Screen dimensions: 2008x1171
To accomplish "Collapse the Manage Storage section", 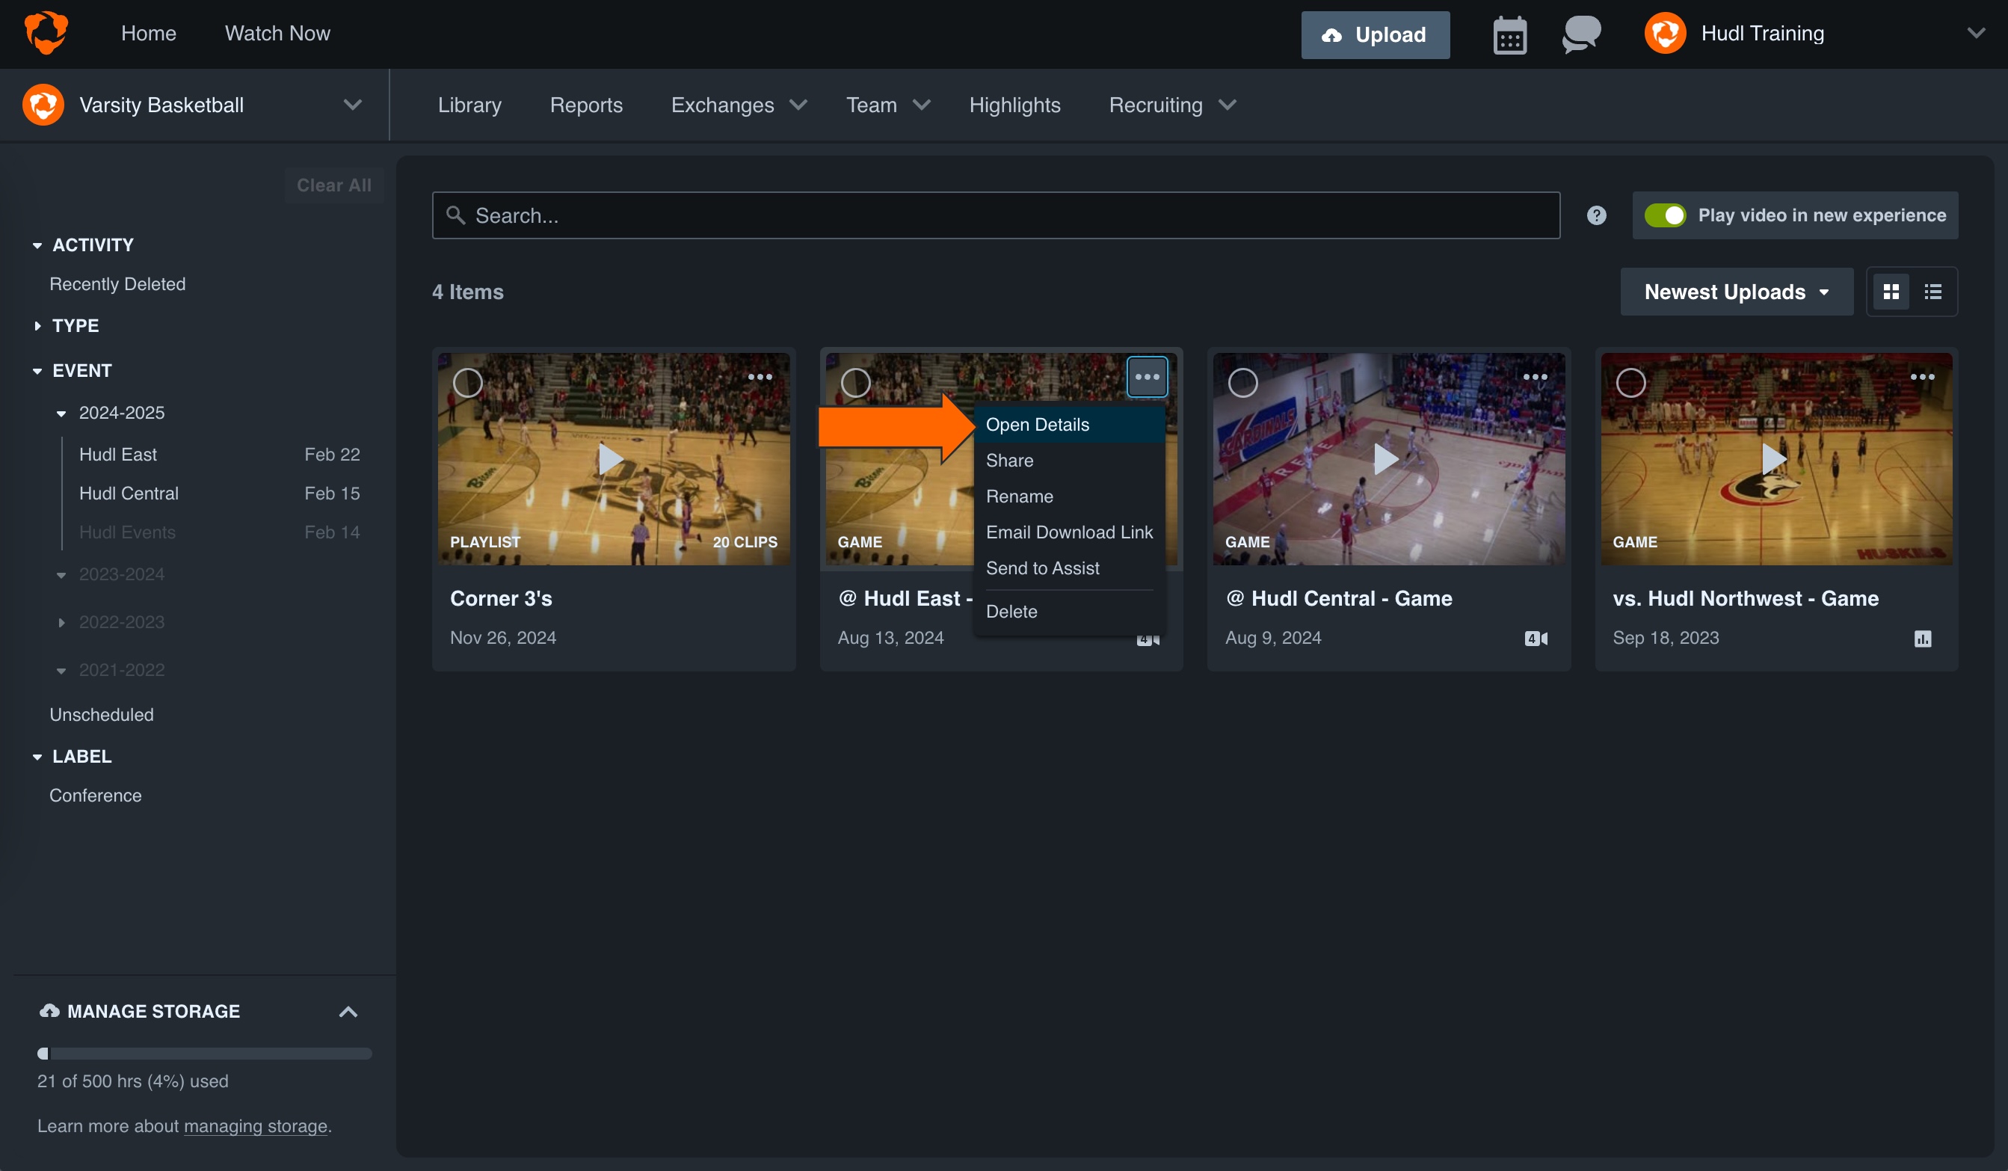I will 348,1012.
